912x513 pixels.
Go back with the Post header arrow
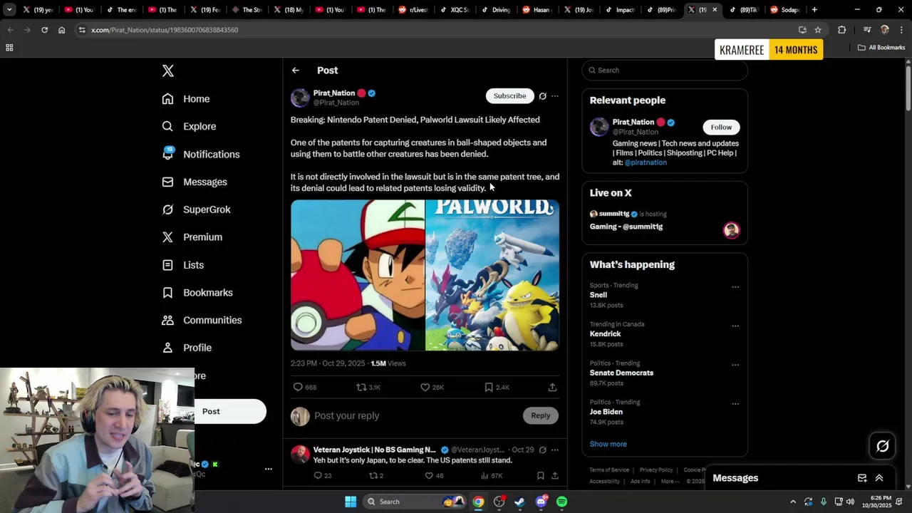(x=296, y=71)
